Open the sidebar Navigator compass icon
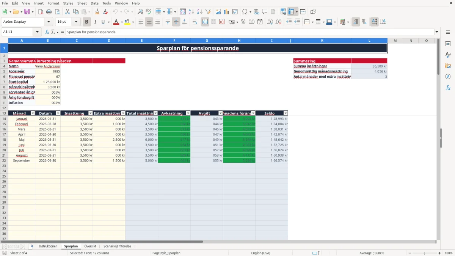 [x=448, y=77]
